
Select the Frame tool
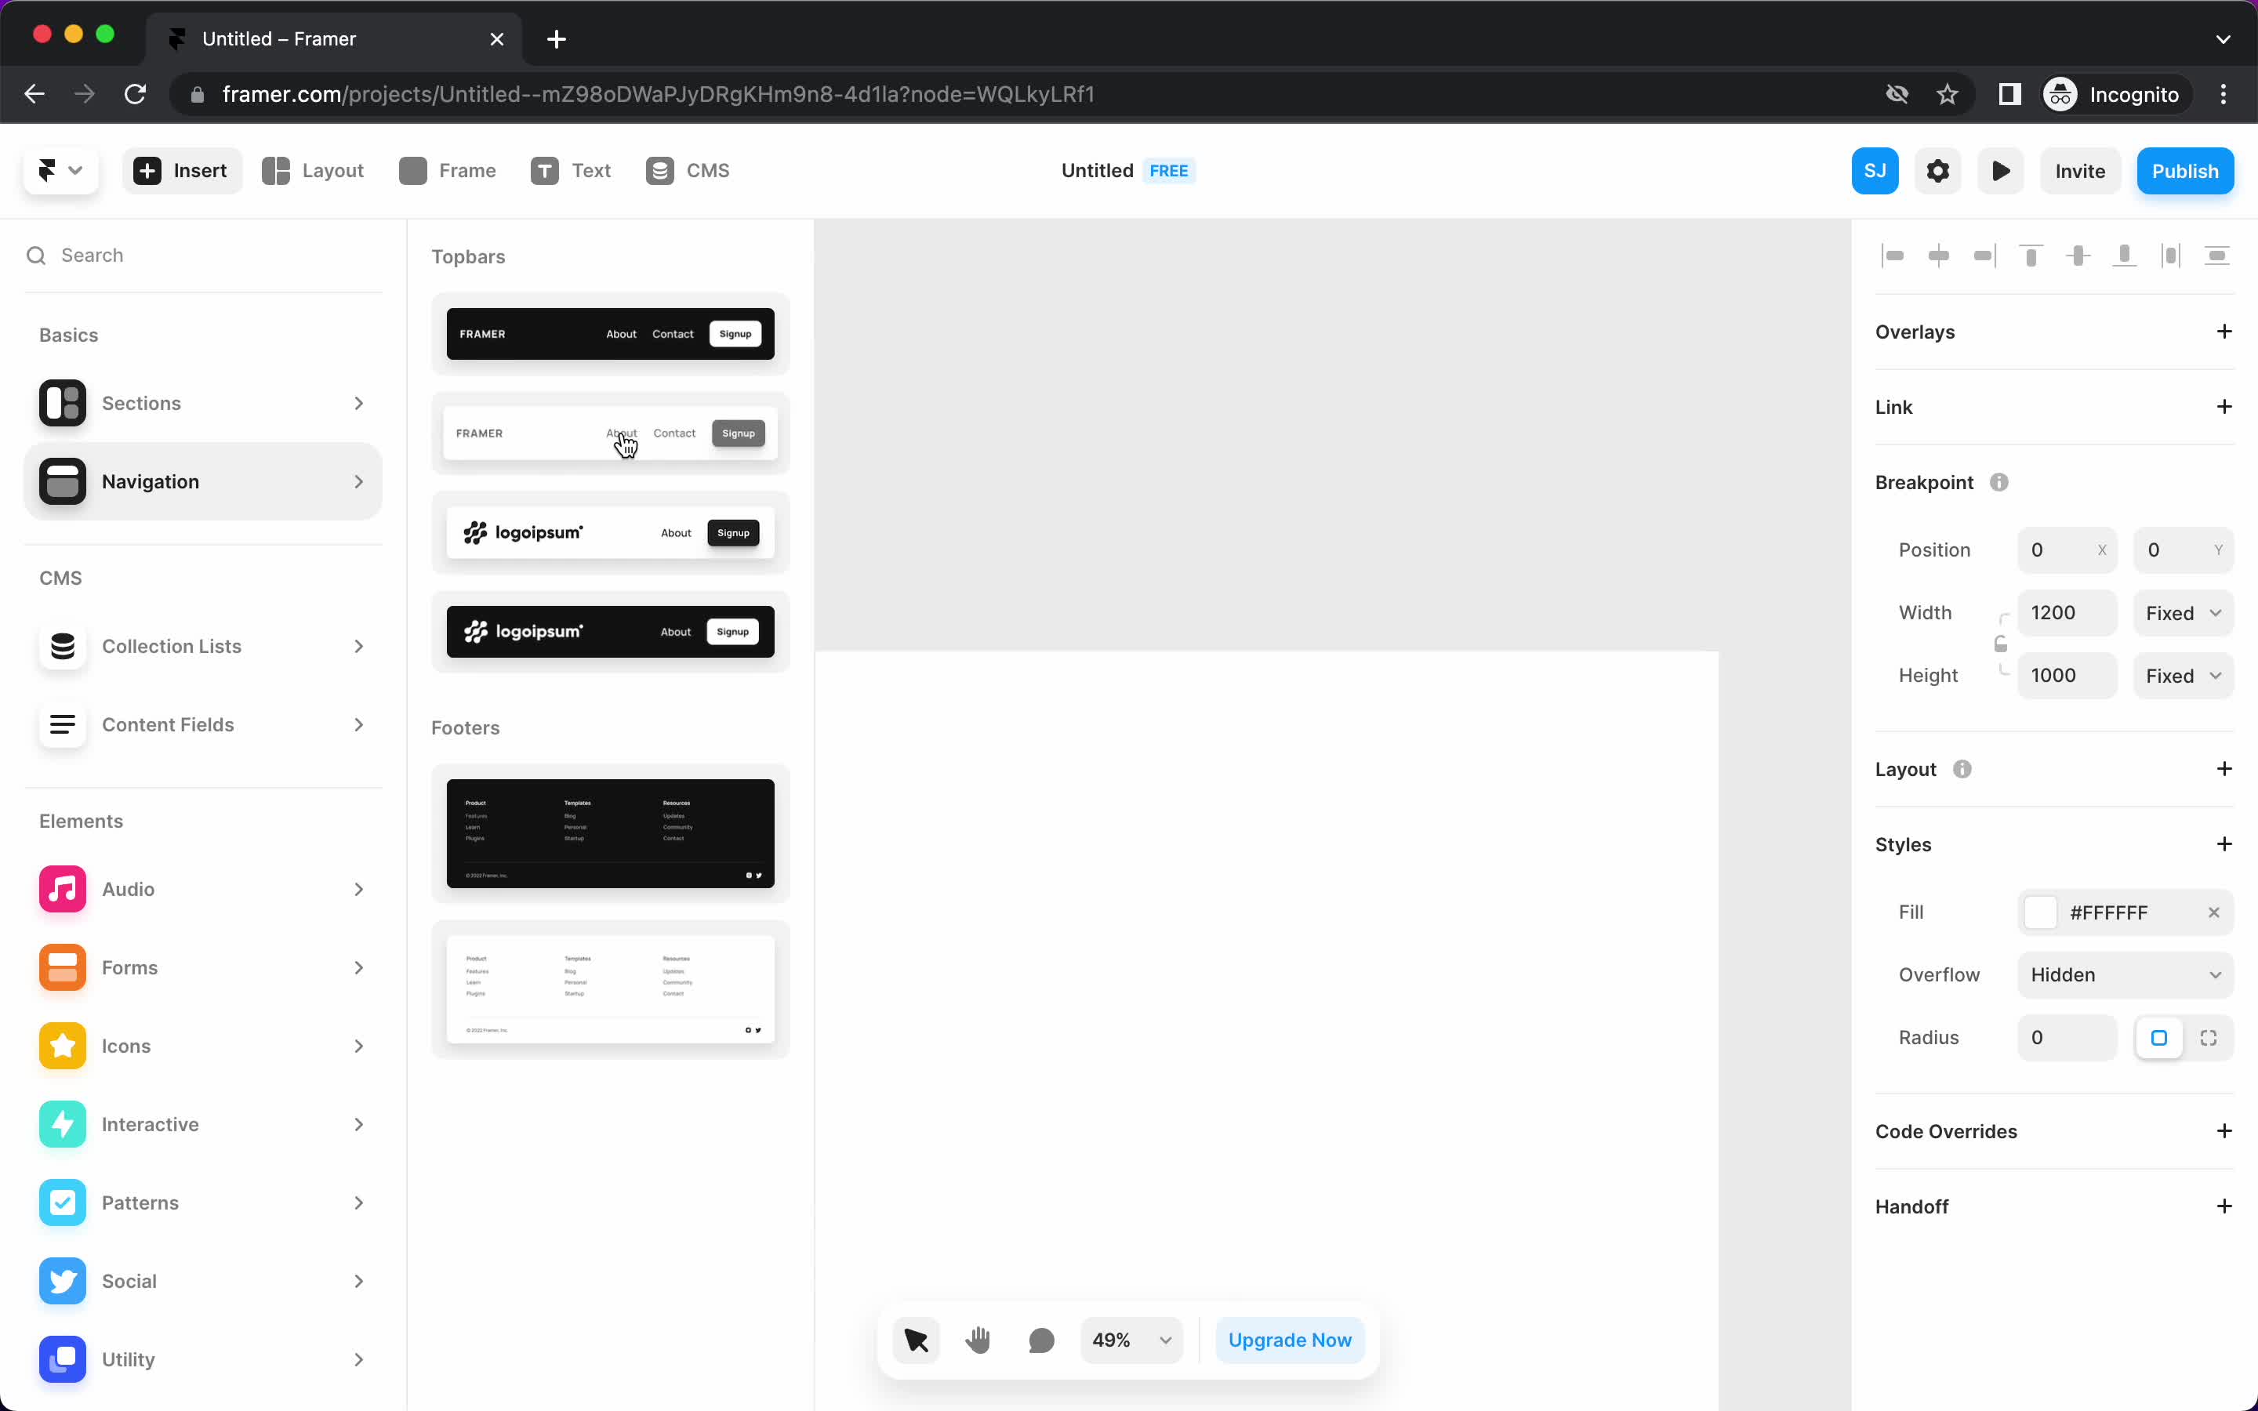coord(447,171)
